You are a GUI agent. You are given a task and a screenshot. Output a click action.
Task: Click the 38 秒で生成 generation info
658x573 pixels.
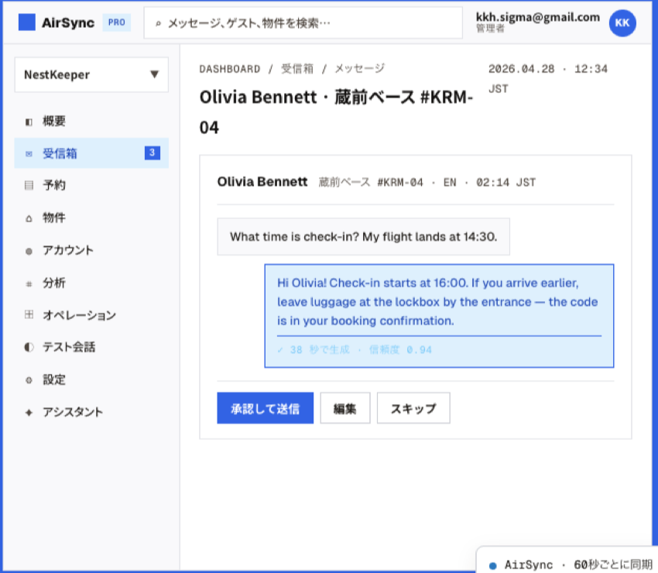click(320, 350)
